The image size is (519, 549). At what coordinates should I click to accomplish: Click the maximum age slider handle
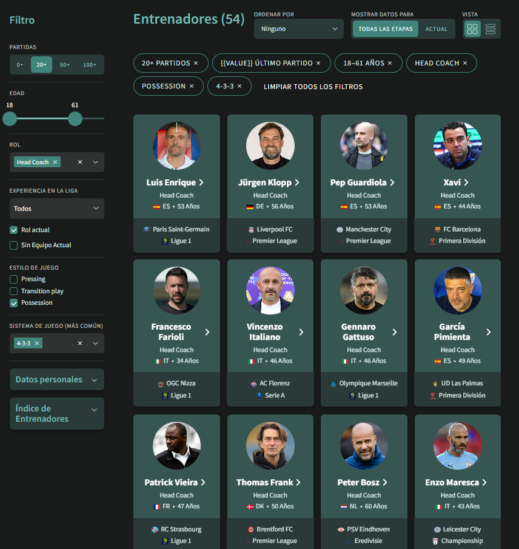pos(75,119)
